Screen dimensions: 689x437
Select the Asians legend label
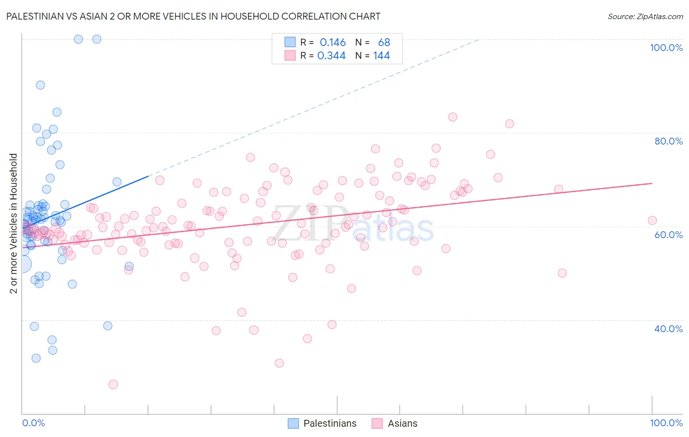(x=402, y=423)
